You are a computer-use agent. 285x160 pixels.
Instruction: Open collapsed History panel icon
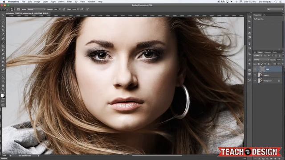coord(249,17)
